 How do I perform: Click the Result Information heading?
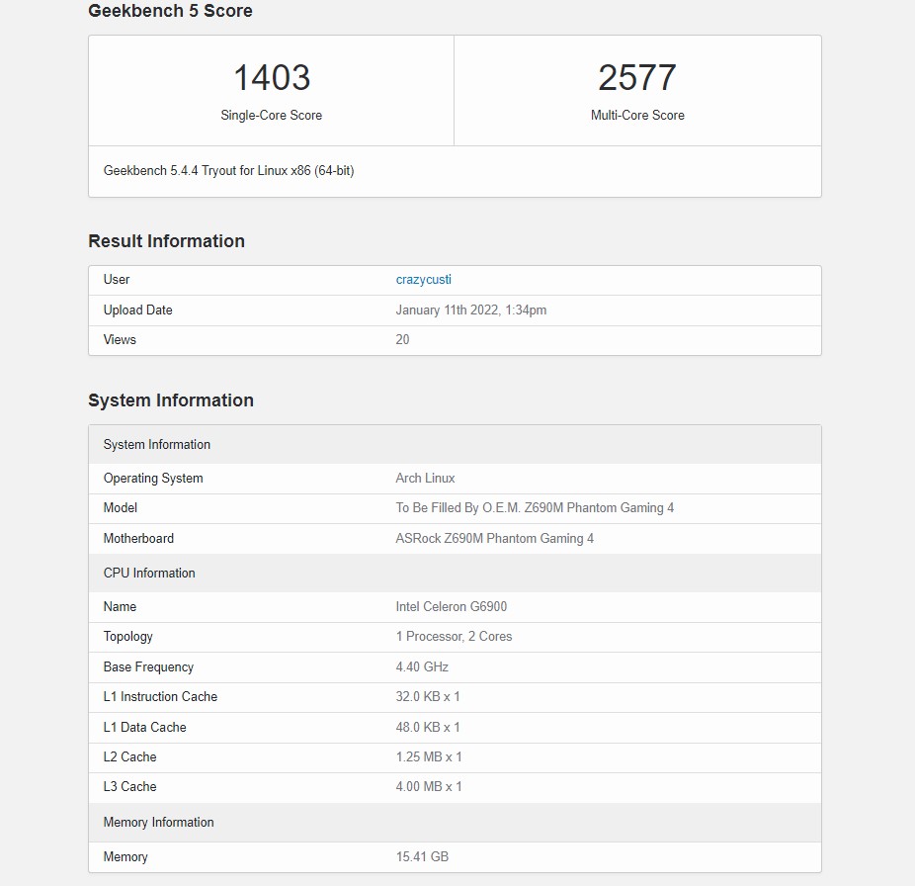tap(166, 241)
